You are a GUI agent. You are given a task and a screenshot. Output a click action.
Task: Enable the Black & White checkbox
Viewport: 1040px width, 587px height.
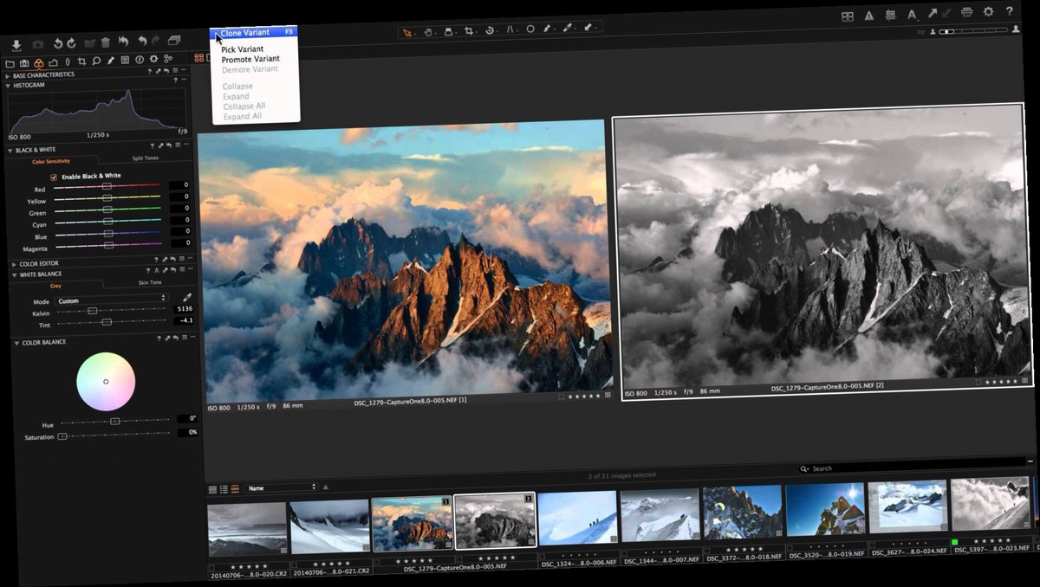click(x=54, y=176)
